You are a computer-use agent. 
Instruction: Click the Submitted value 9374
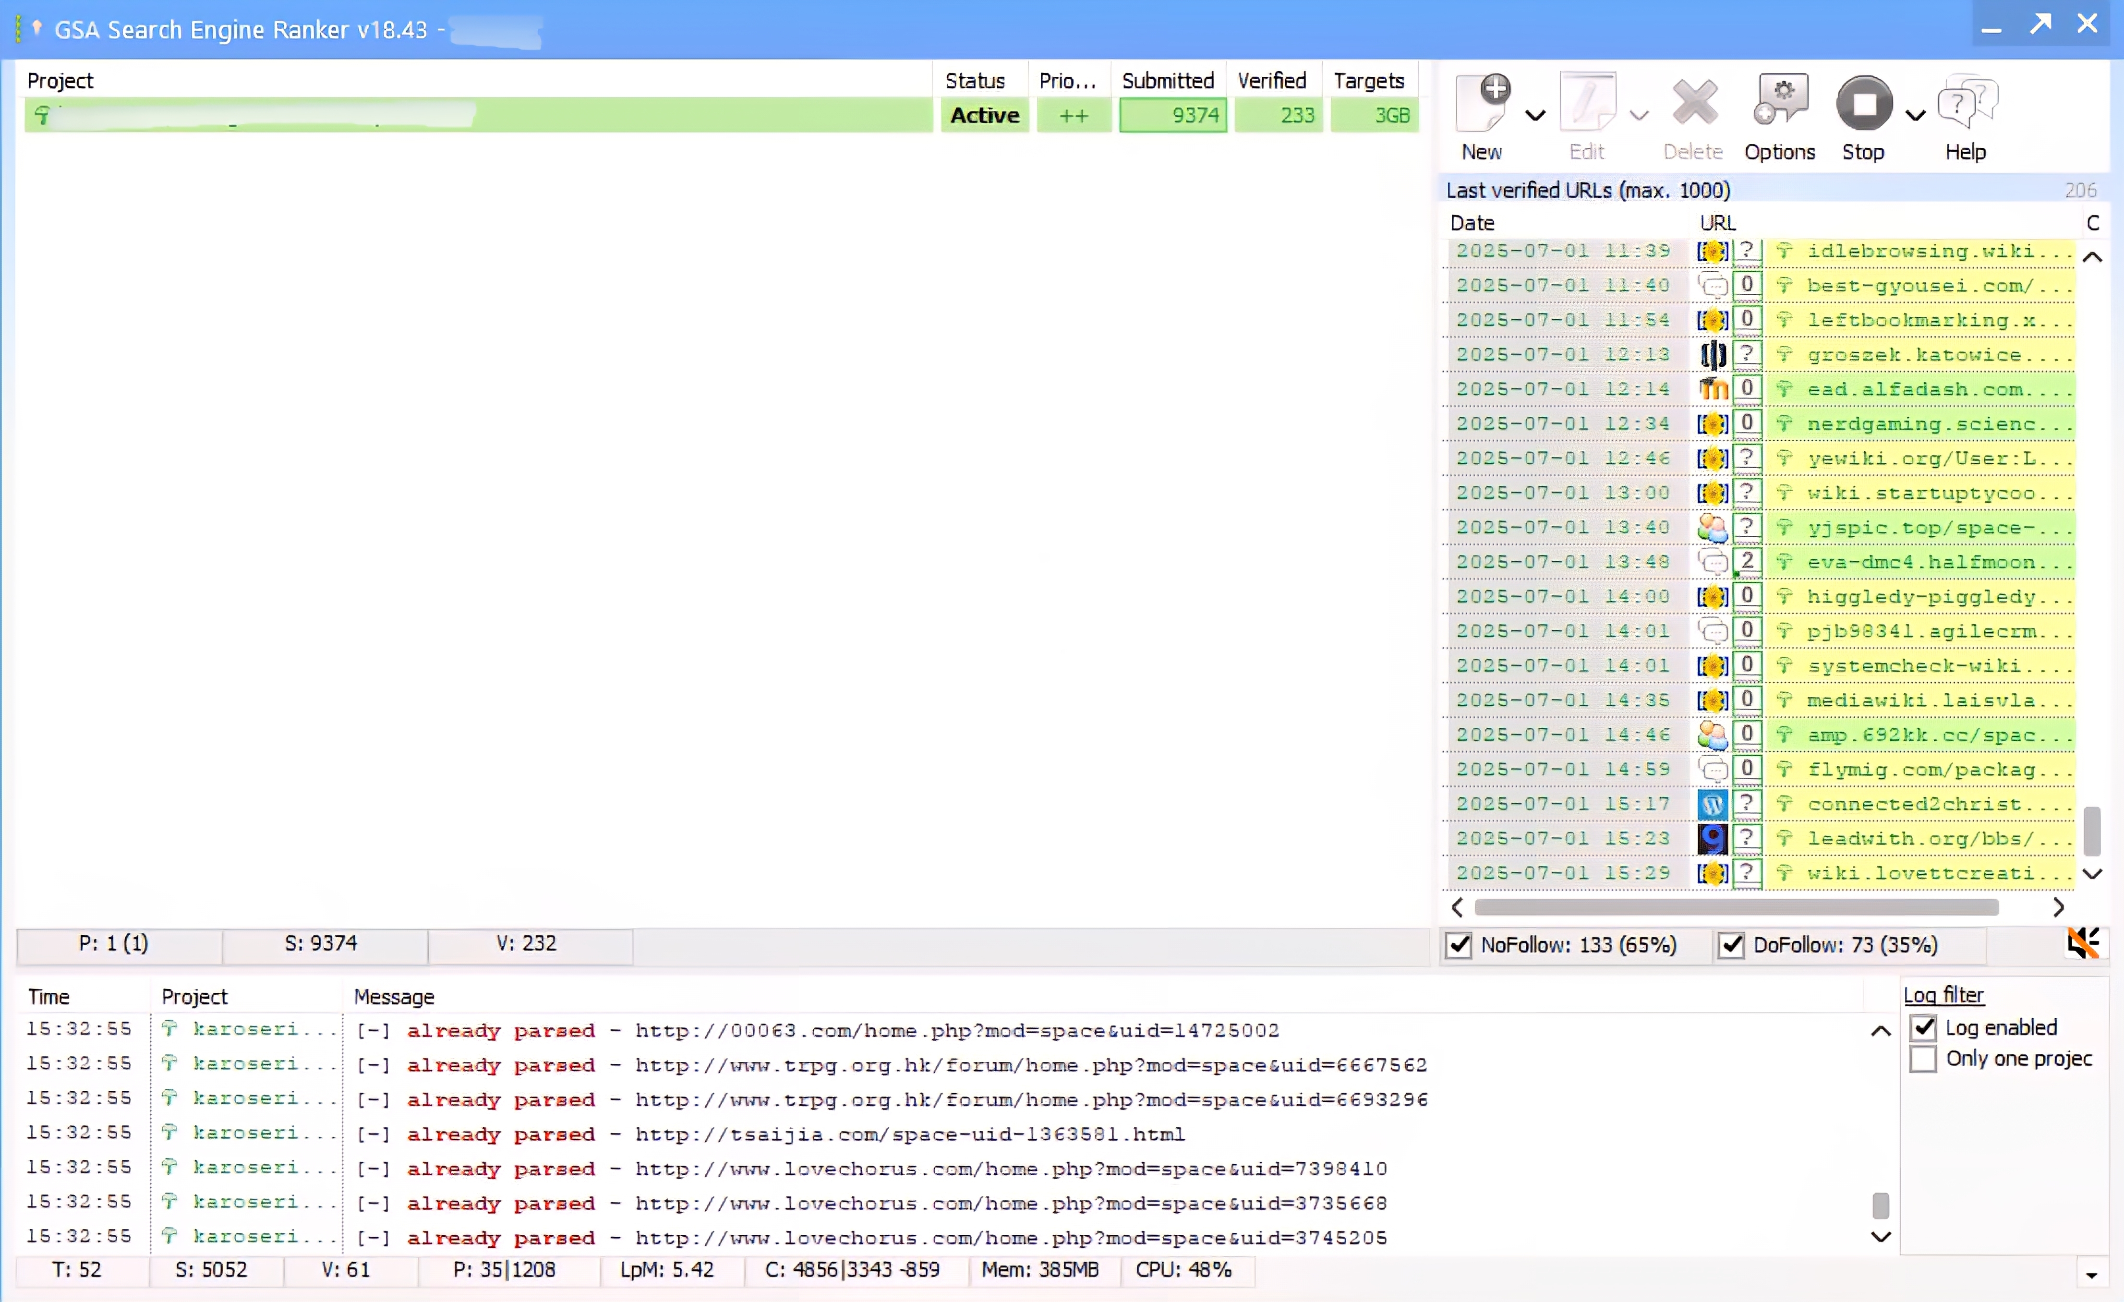coord(1173,115)
